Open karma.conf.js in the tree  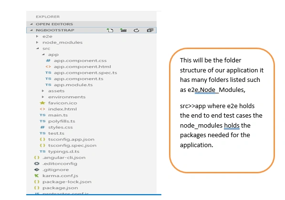60,176
